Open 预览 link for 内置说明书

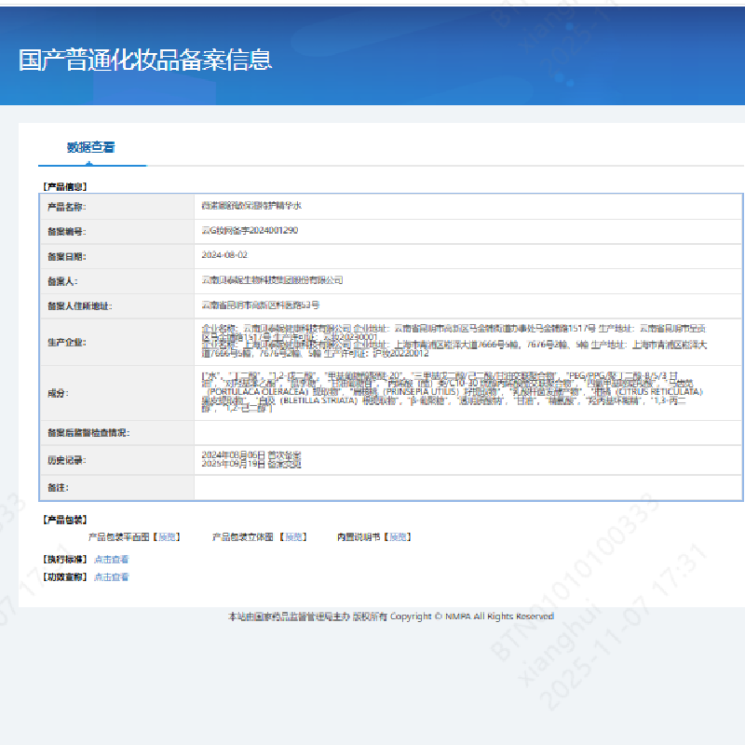pyautogui.click(x=398, y=537)
